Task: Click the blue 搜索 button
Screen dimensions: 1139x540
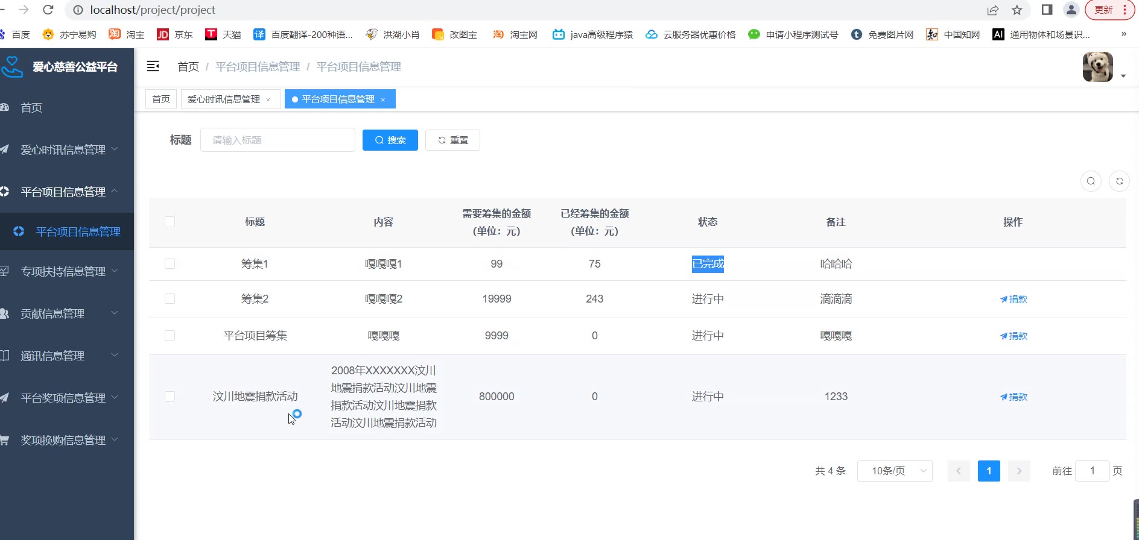Action: pyautogui.click(x=390, y=140)
